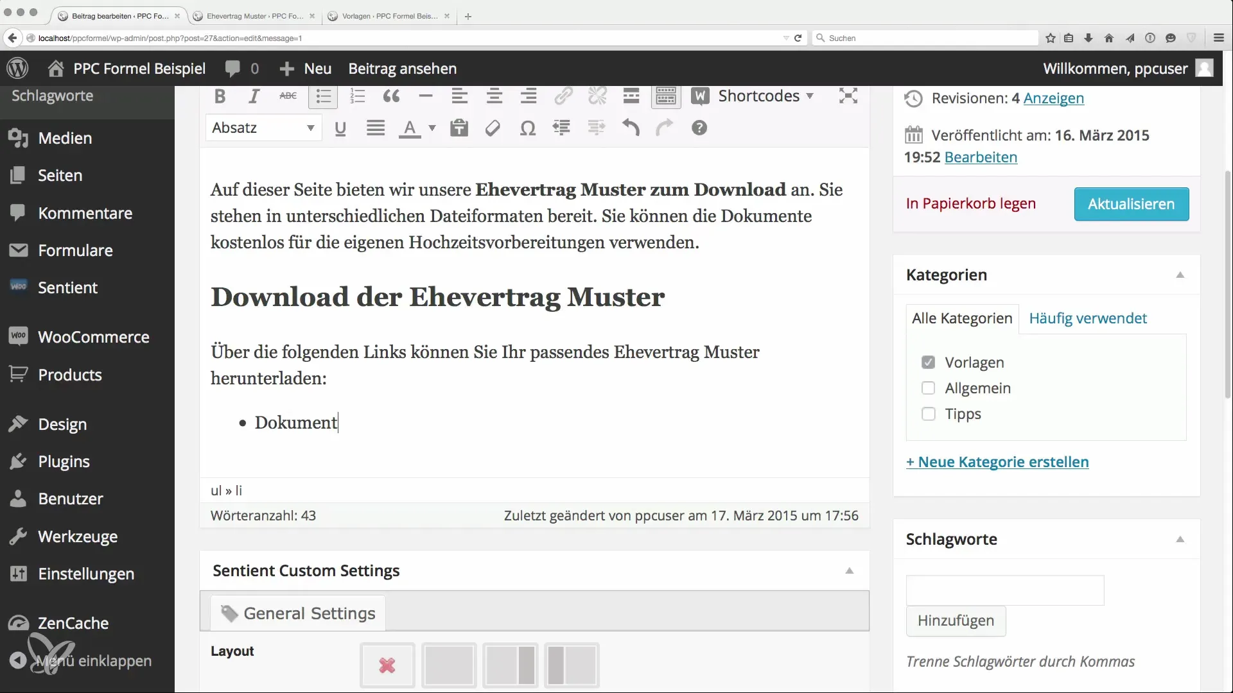Click the browser Suchen search field
This screenshot has height=693, width=1233.
(x=925, y=38)
